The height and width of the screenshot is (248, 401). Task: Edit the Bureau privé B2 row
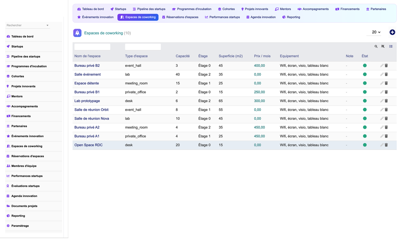(382, 65)
